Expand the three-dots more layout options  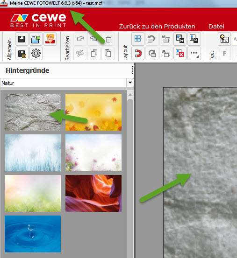coord(194,53)
